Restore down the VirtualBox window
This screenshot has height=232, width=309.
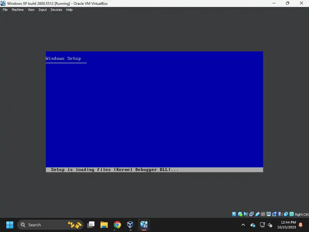pyautogui.click(x=288, y=3)
